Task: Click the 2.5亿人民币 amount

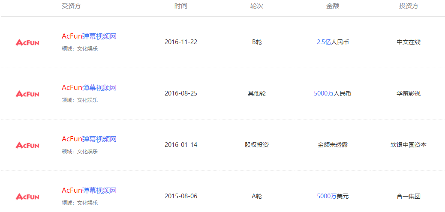Action: pos(332,42)
